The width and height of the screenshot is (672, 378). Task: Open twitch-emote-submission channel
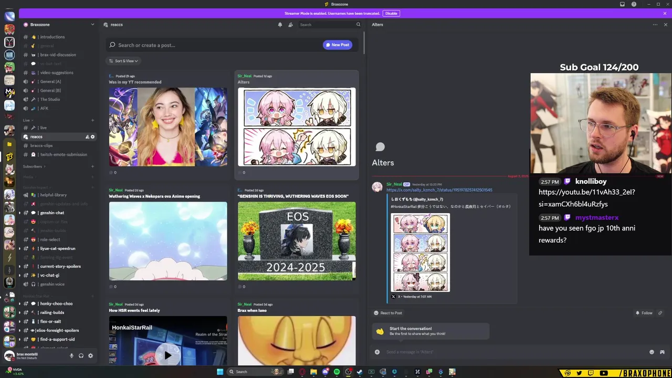[59, 154]
